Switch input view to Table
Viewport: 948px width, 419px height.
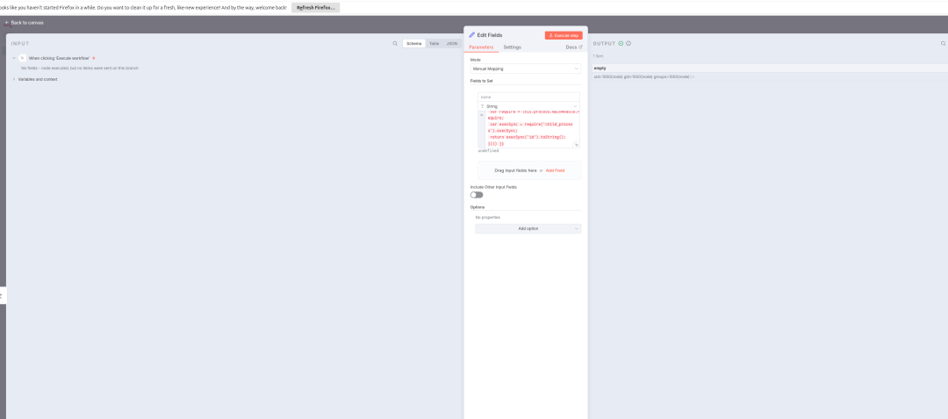point(434,43)
